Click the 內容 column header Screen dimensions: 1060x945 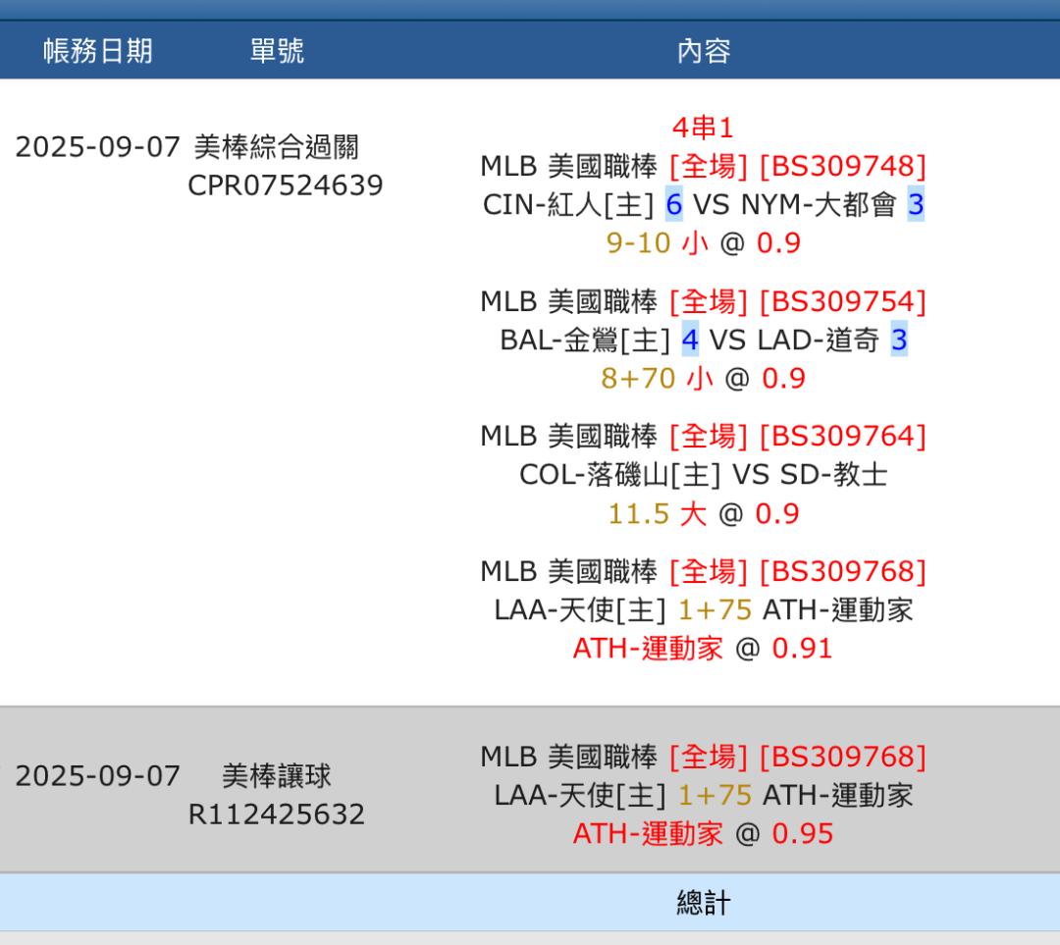click(704, 51)
